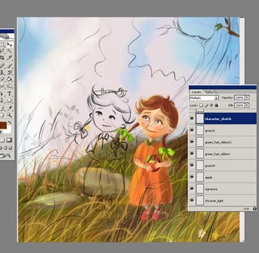259x253 pixels.
Task: Click Jump to ImageReady button
Action: pos(6,155)
